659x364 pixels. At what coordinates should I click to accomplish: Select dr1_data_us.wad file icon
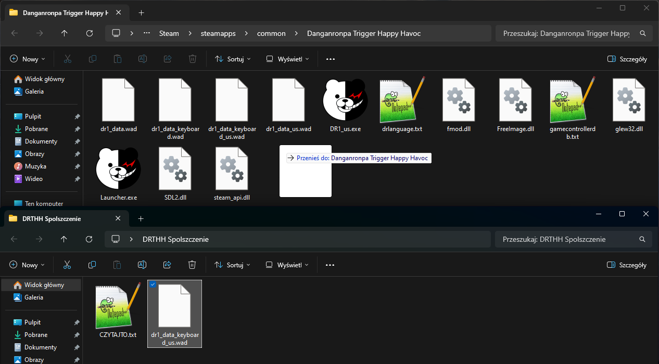(x=288, y=100)
